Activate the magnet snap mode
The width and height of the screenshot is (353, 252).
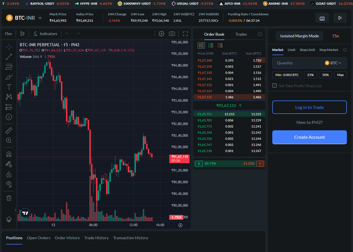coord(9,154)
